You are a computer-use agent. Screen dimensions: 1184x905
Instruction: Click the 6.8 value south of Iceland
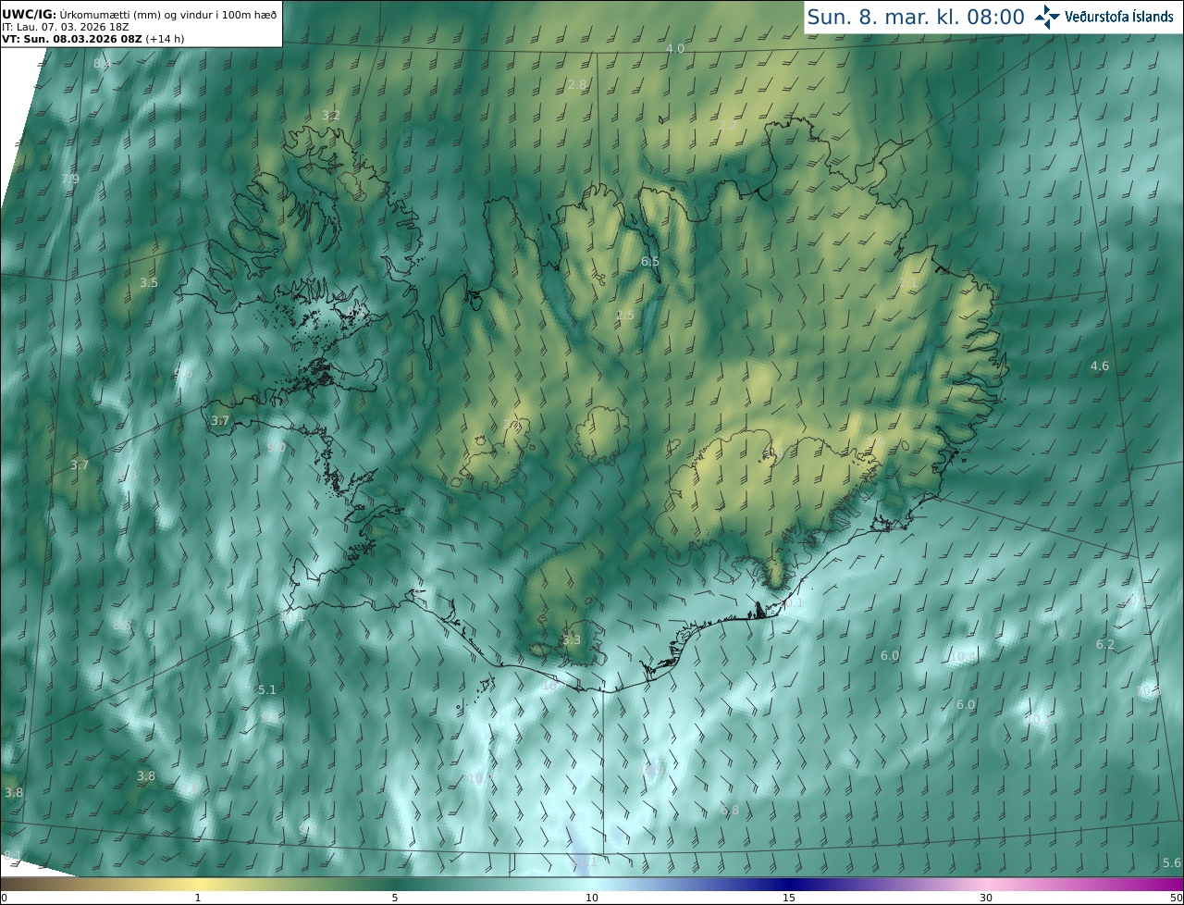click(730, 810)
